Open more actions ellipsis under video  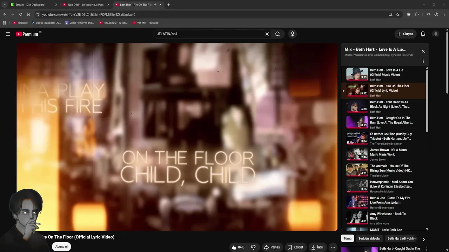pyautogui.click(x=333, y=247)
